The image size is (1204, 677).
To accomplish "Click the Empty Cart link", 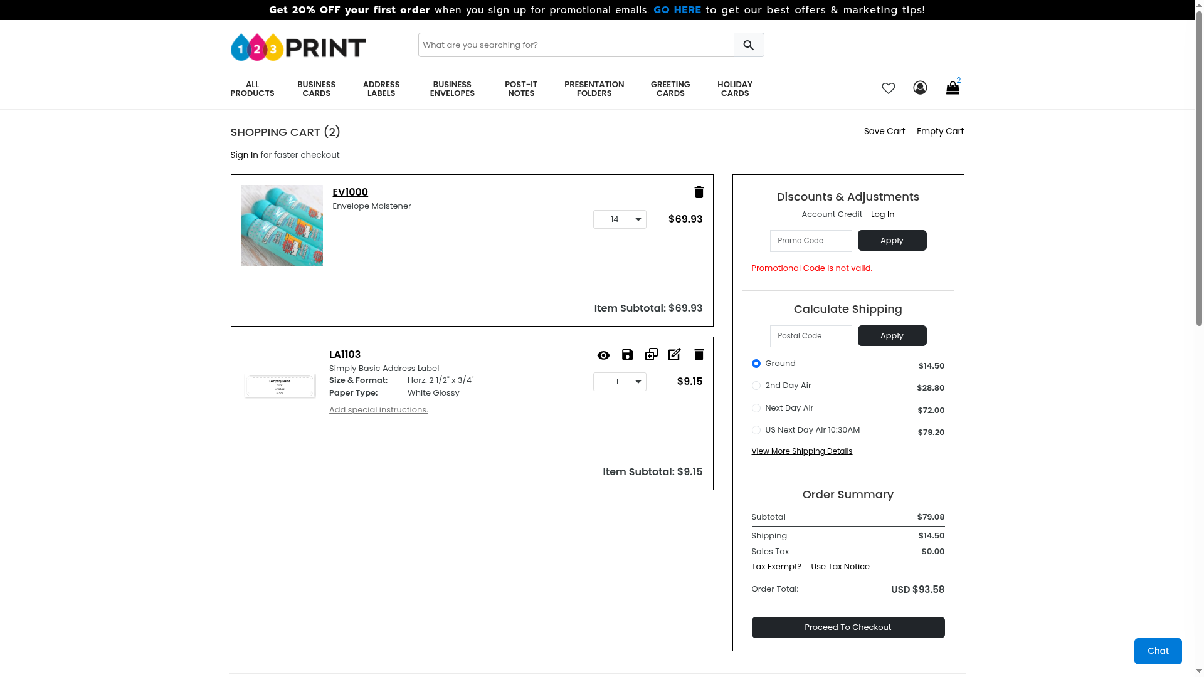I will (940, 131).
